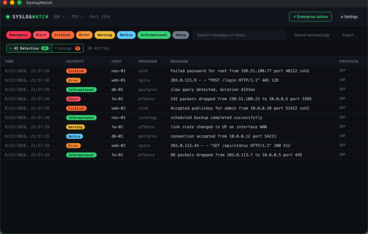368x234 pixels.
Task: Click Search archived logs
Action: [x=312, y=35]
